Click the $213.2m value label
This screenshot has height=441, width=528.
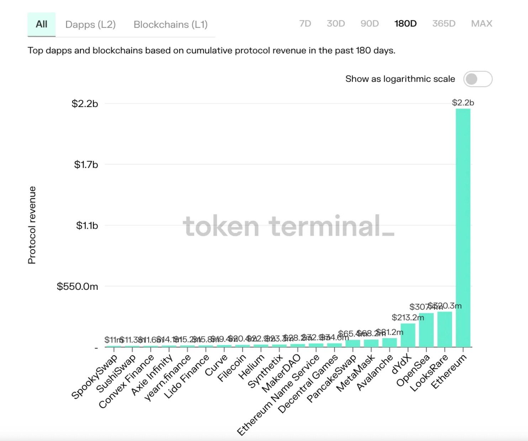408,317
